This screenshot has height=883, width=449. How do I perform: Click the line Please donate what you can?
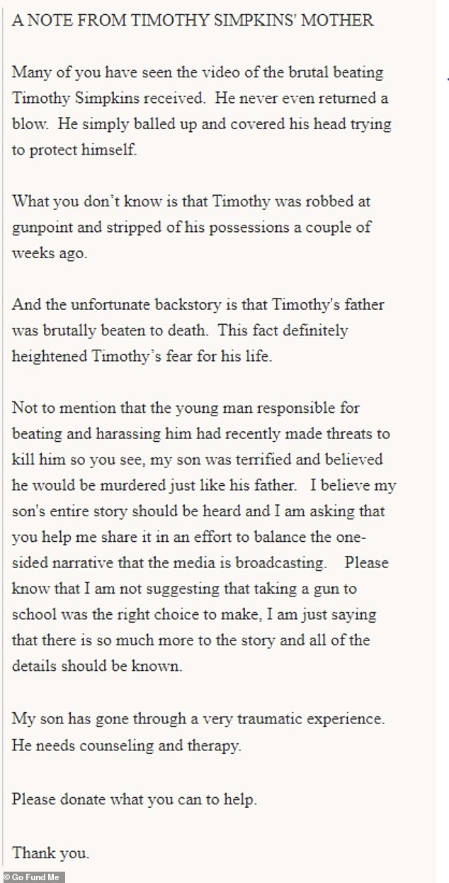135,799
